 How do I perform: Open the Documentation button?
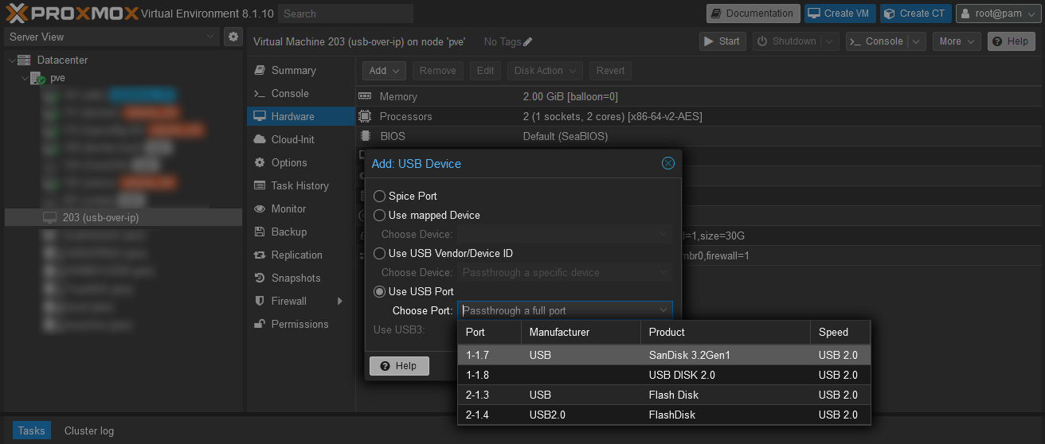753,14
